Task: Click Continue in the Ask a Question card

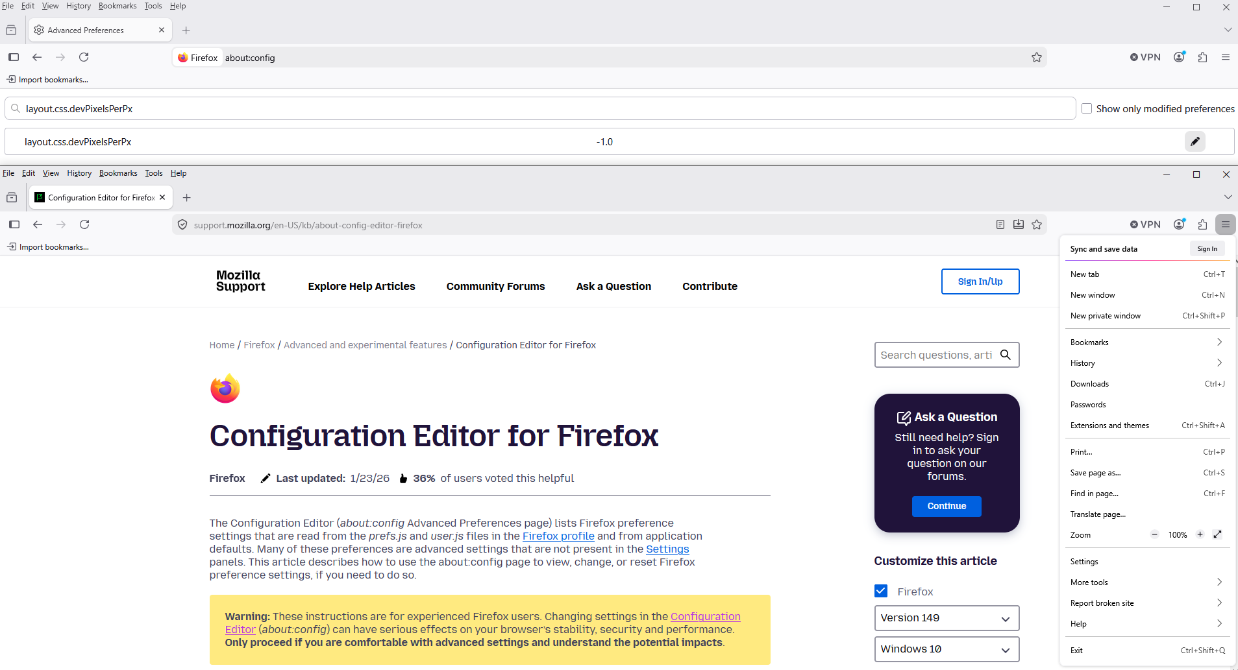Action: [x=947, y=506]
